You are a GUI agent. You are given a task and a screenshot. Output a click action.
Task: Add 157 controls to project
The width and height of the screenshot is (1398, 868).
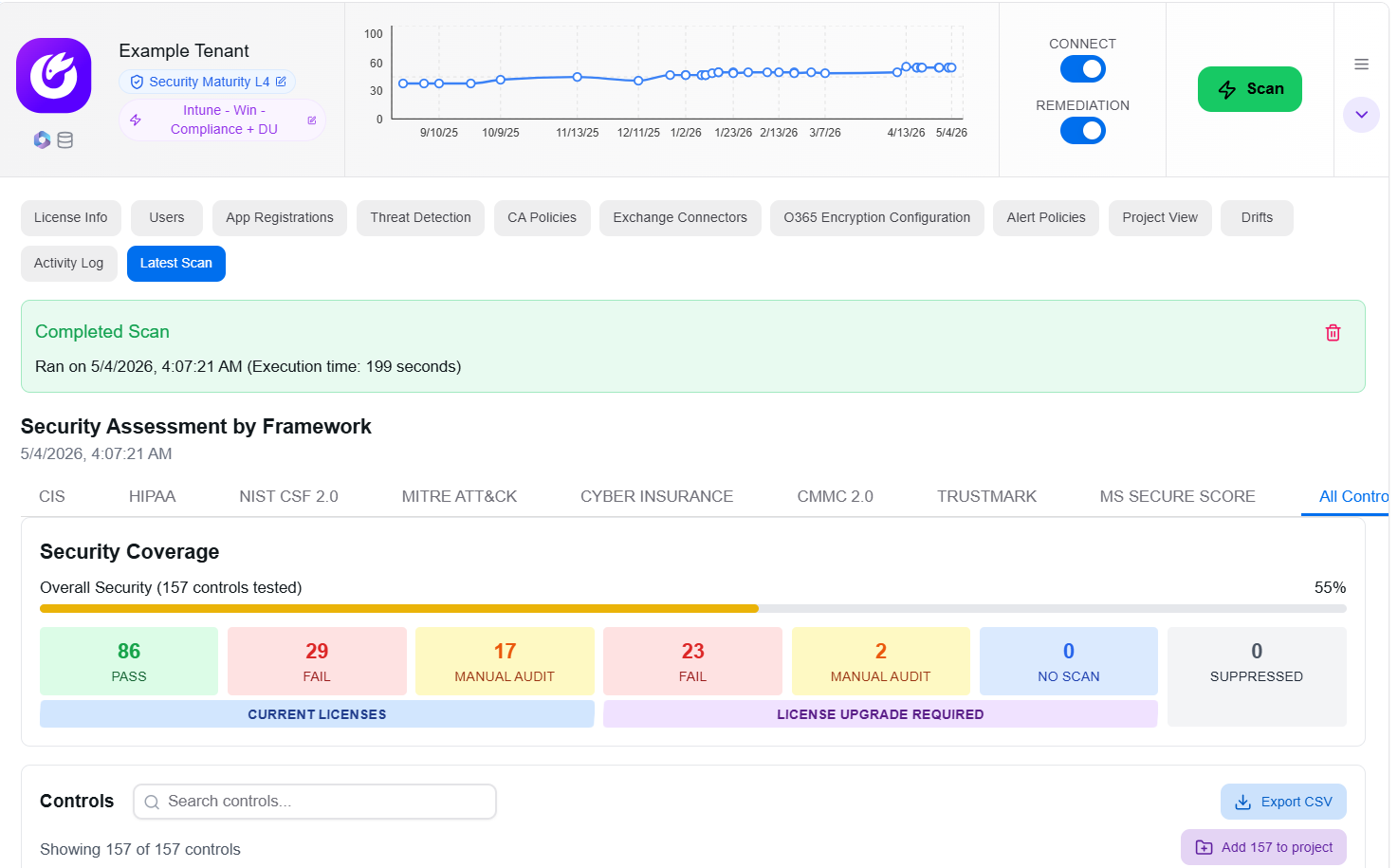pyautogui.click(x=1263, y=848)
